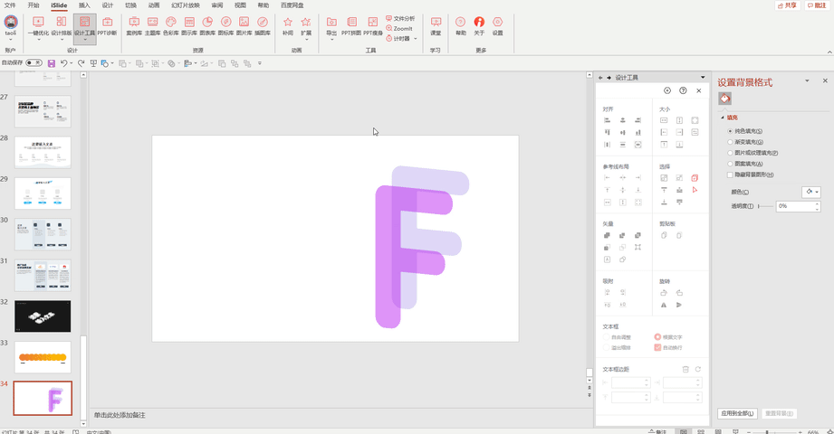Select the 根据文字 text box option
The width and height of the screenshot is (834, 434).
coord(668,336)
